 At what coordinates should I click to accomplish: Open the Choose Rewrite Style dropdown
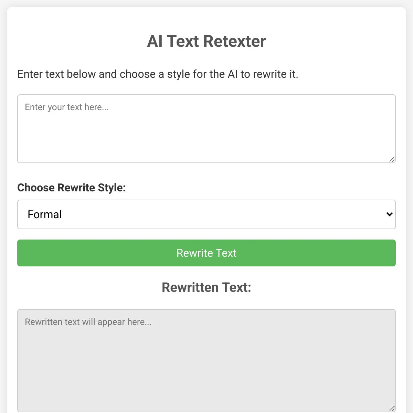(206, 214)
